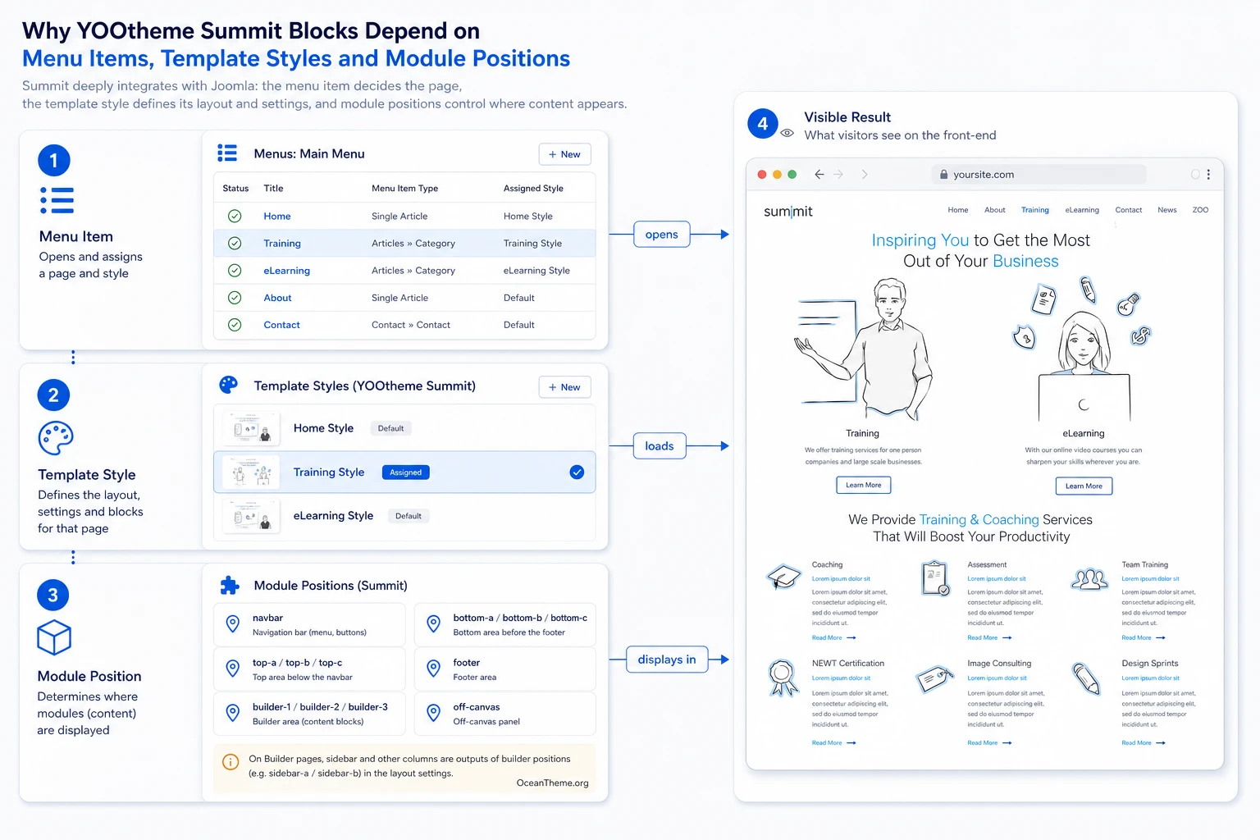
Task: Select the eLearning Style thumbnail
Action: click(x=251, y=516)
